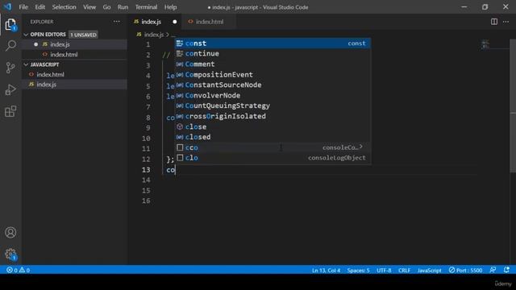Open the File menu
Image resolution: width=516 pixels, height=290 pixels.
(23, 7)
